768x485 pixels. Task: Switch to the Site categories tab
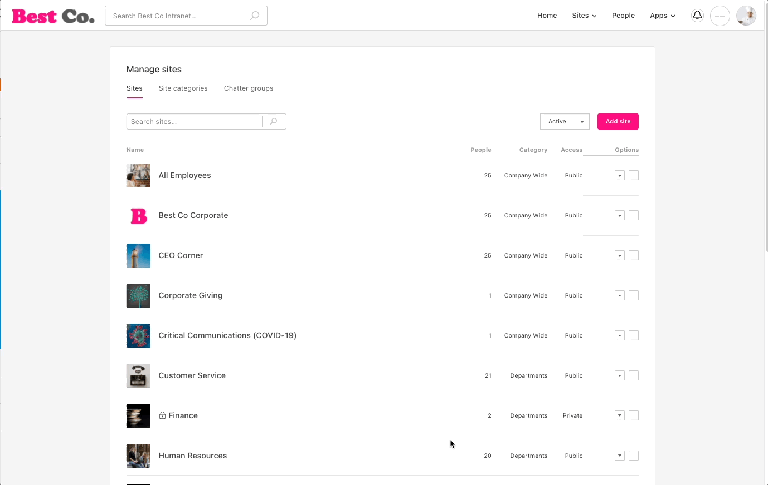click(183, 88)
